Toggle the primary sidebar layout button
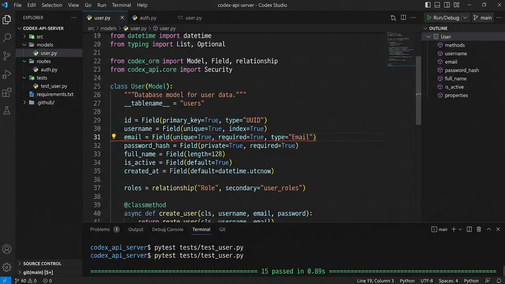 click(428, 5)
